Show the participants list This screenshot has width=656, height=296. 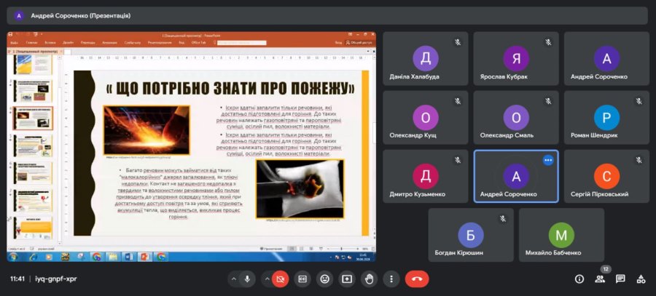(600, 279)
